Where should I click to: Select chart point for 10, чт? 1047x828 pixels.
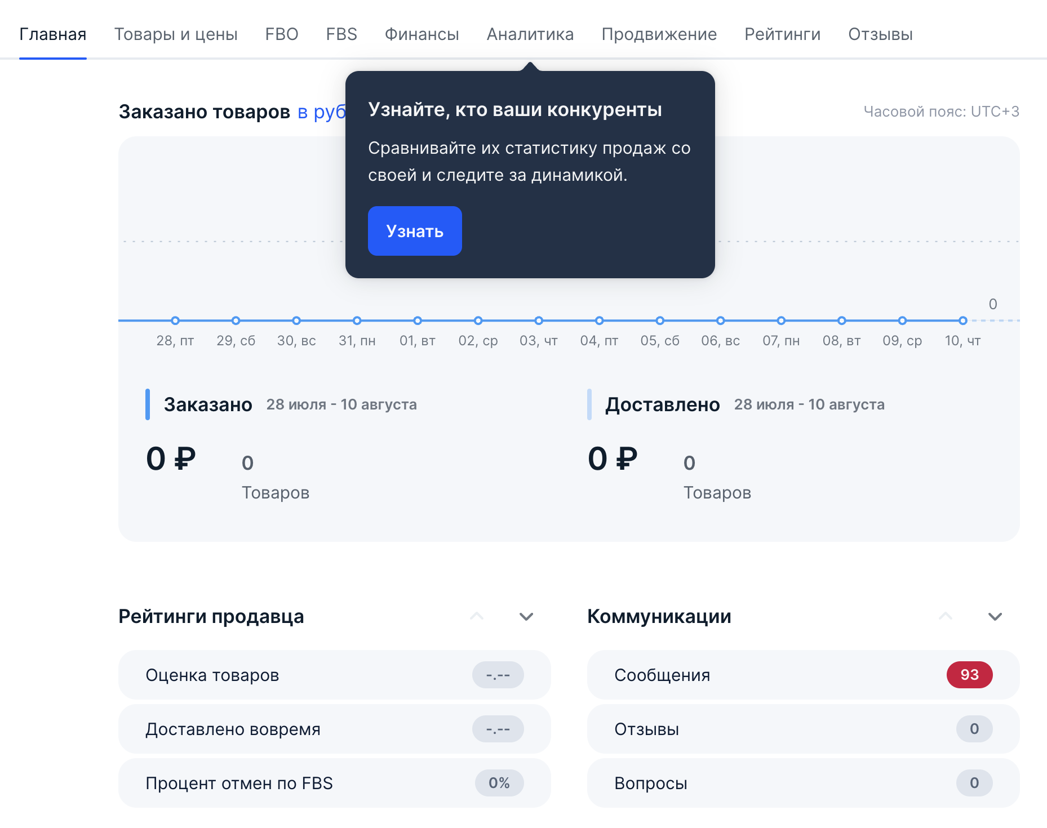[x=963, y=320]
